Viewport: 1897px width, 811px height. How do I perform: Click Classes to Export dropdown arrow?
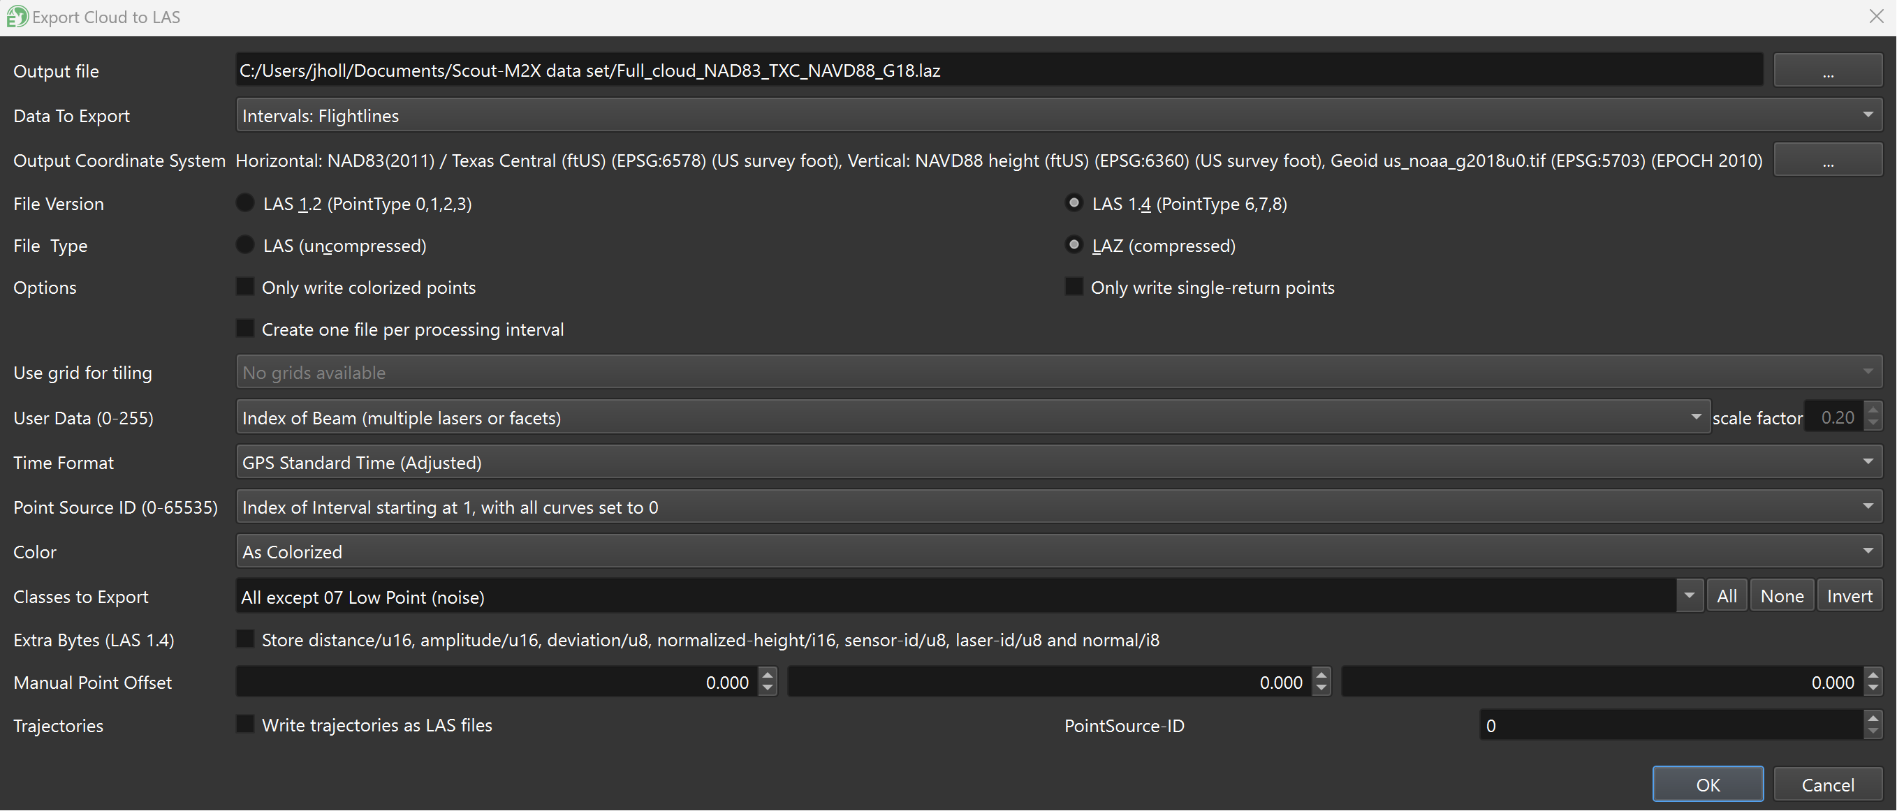pyautogui.click(x=1690, y=596)
